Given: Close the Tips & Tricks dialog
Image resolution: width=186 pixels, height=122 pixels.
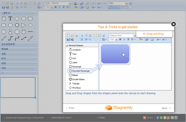Looking at the screenshot, I should tap(173, 24).
